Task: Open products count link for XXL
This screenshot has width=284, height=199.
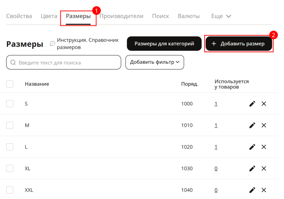Action: tap(216, 190)
